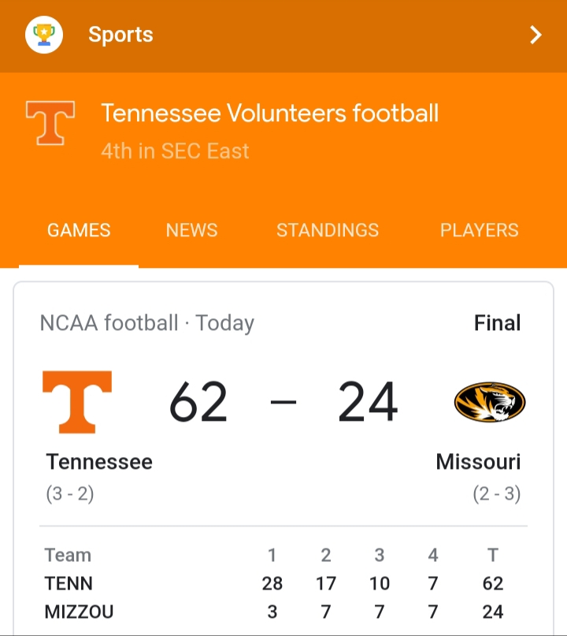Click the Sports trophy icon
Image resolution: width=567 pixels, height=636 pixels.
click(44, 35)
